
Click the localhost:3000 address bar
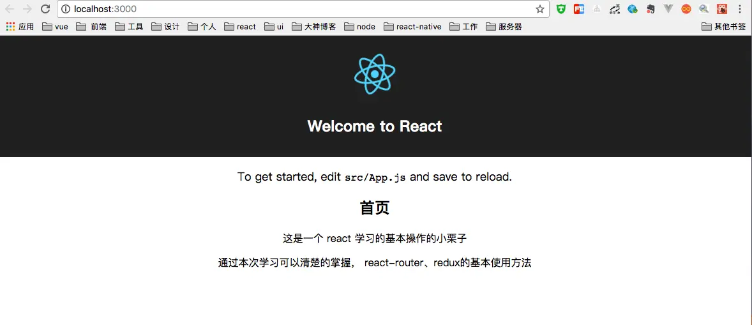302,9
